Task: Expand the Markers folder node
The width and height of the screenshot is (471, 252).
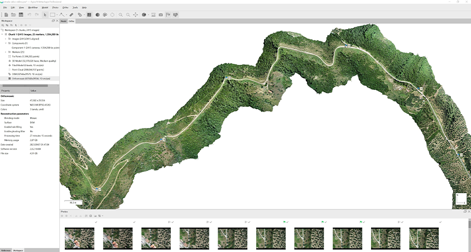Action: [6, 52]
